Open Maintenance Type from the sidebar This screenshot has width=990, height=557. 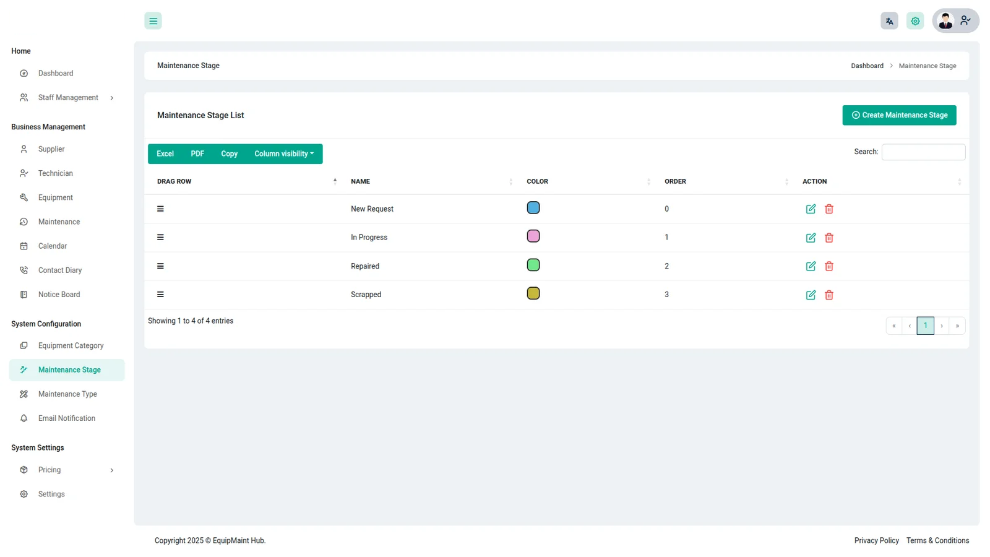(x=67, y=394)
